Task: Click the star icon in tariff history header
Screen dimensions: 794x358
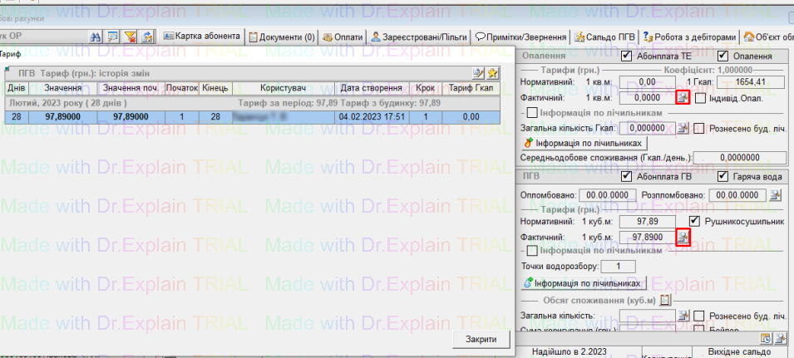Action: click(493, 73)
